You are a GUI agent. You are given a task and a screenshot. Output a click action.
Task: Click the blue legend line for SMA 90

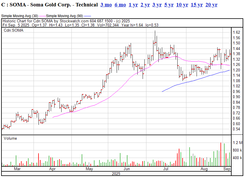click(87, 16)
